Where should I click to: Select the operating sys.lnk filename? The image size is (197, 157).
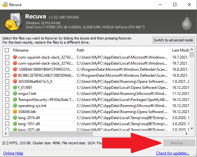tap(32, 106)
